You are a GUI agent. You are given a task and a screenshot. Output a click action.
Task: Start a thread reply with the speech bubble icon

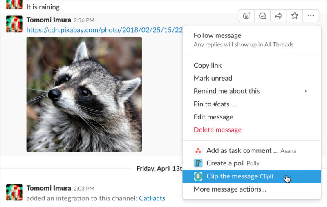click(x=262, y=16)
